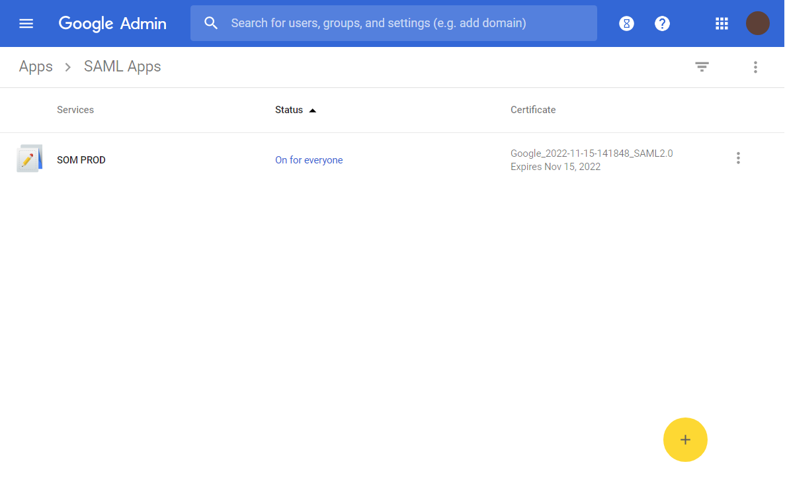Screen dimensions: 785x487
Task: Click the breadcrumb chevron separator
Action: [68, 67]
